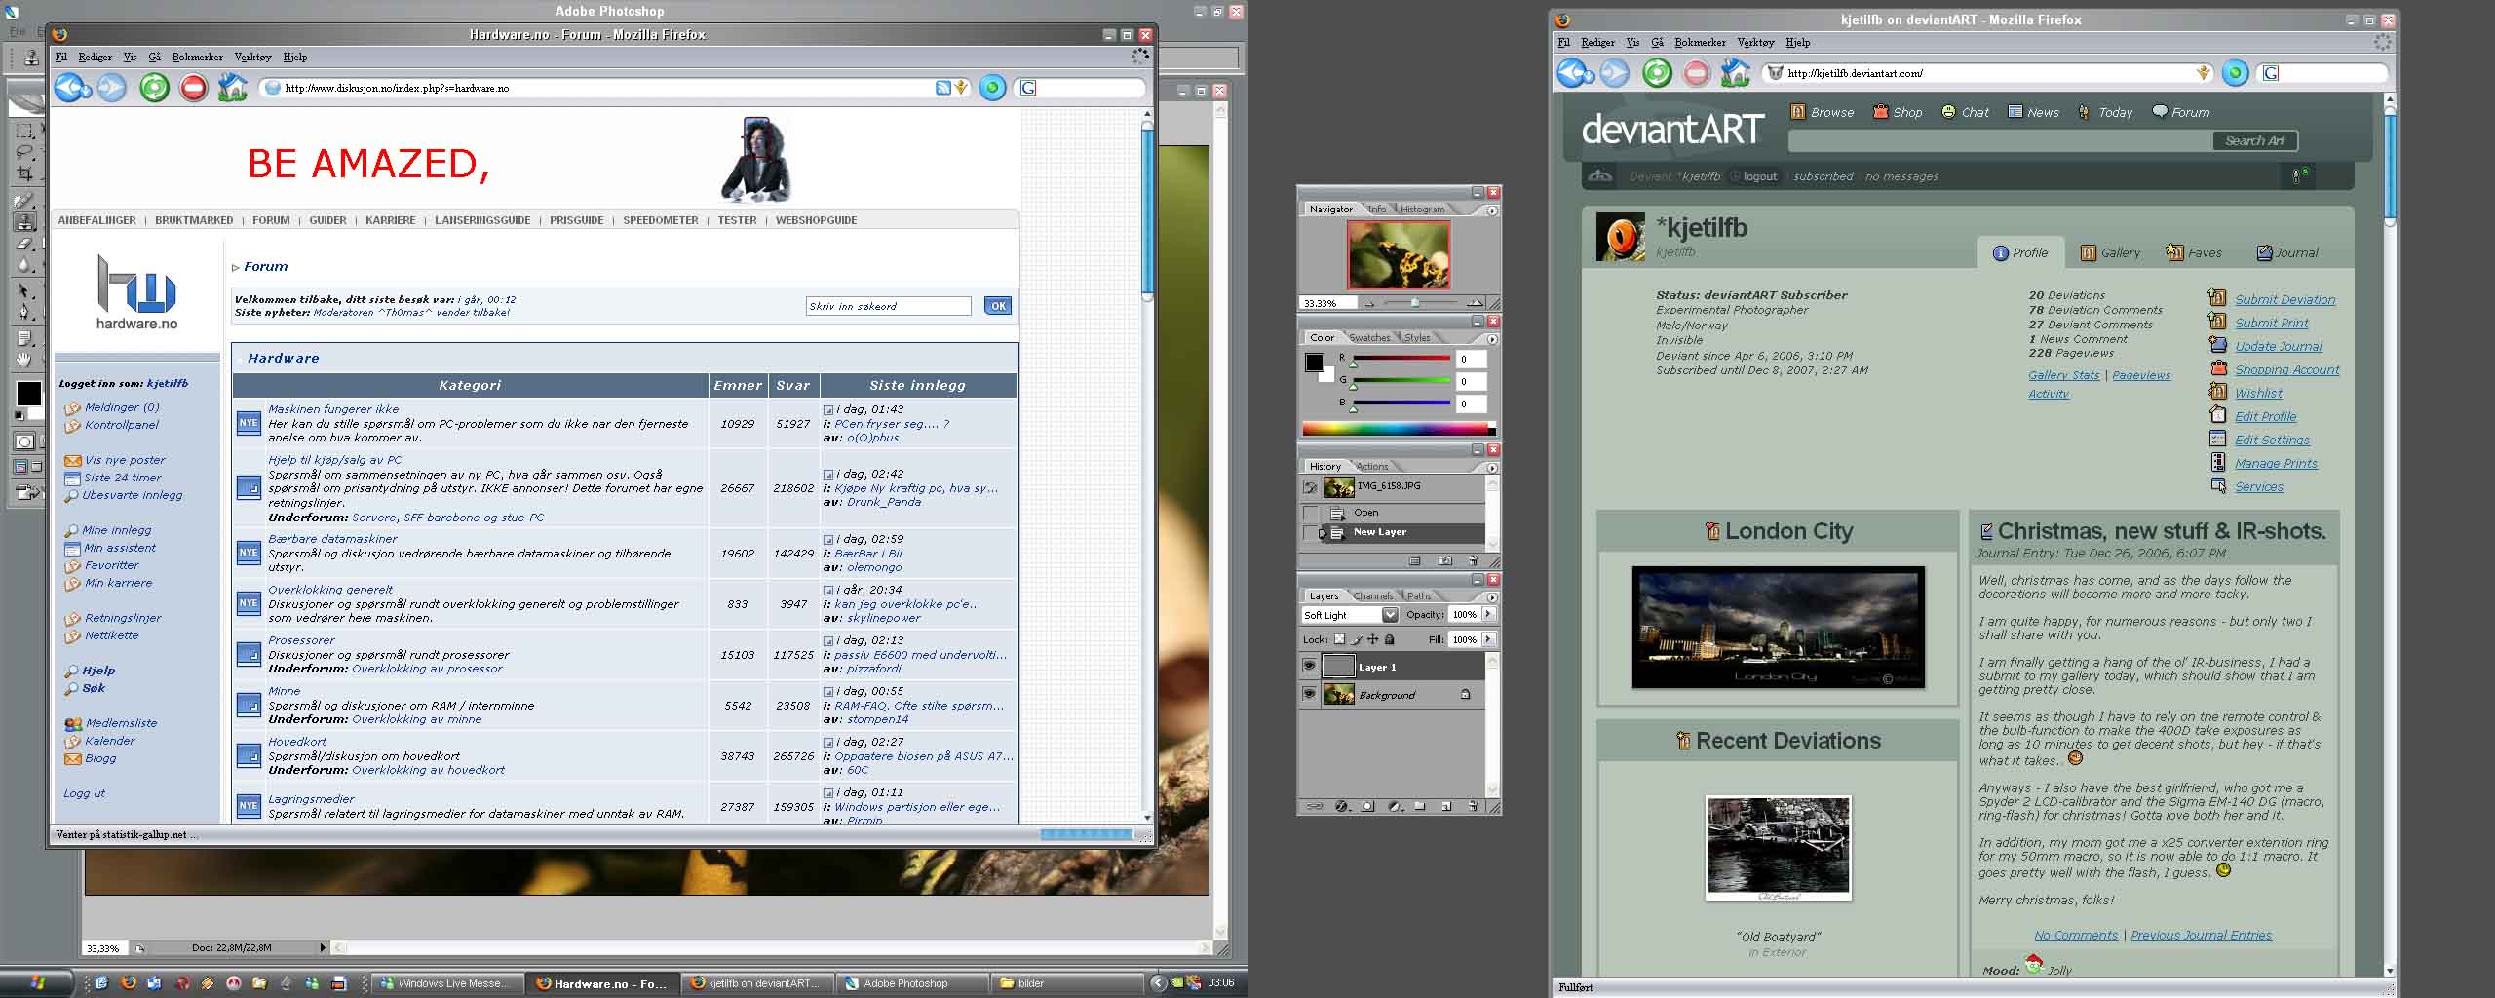Screen dimensions: 2495x998
Task: Click the Search Art button on deviantART
Action: [x=2254, y=141]
